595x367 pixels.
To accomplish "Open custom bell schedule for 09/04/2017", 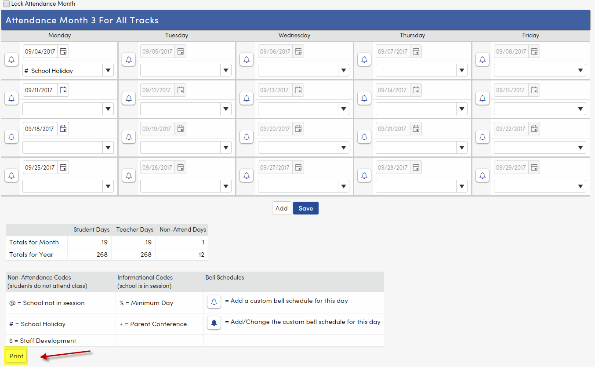I will coord(11,59).
